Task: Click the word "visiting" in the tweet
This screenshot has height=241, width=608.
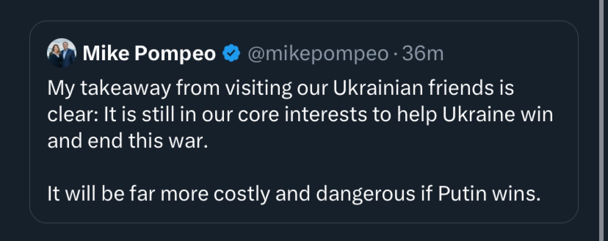Action: point(259,88)
